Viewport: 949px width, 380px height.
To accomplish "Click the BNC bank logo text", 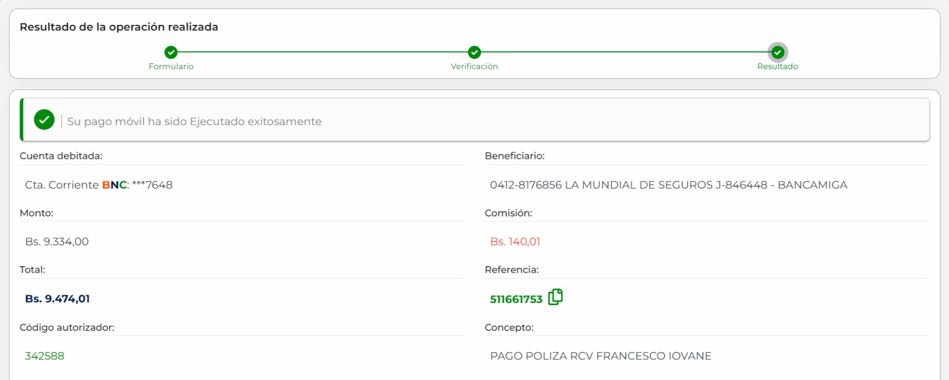I will tap(114, 185).
